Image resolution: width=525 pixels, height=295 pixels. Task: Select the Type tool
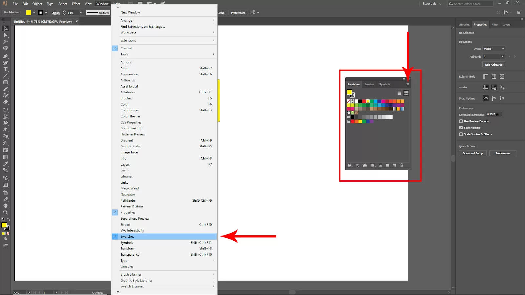[5, 69]
